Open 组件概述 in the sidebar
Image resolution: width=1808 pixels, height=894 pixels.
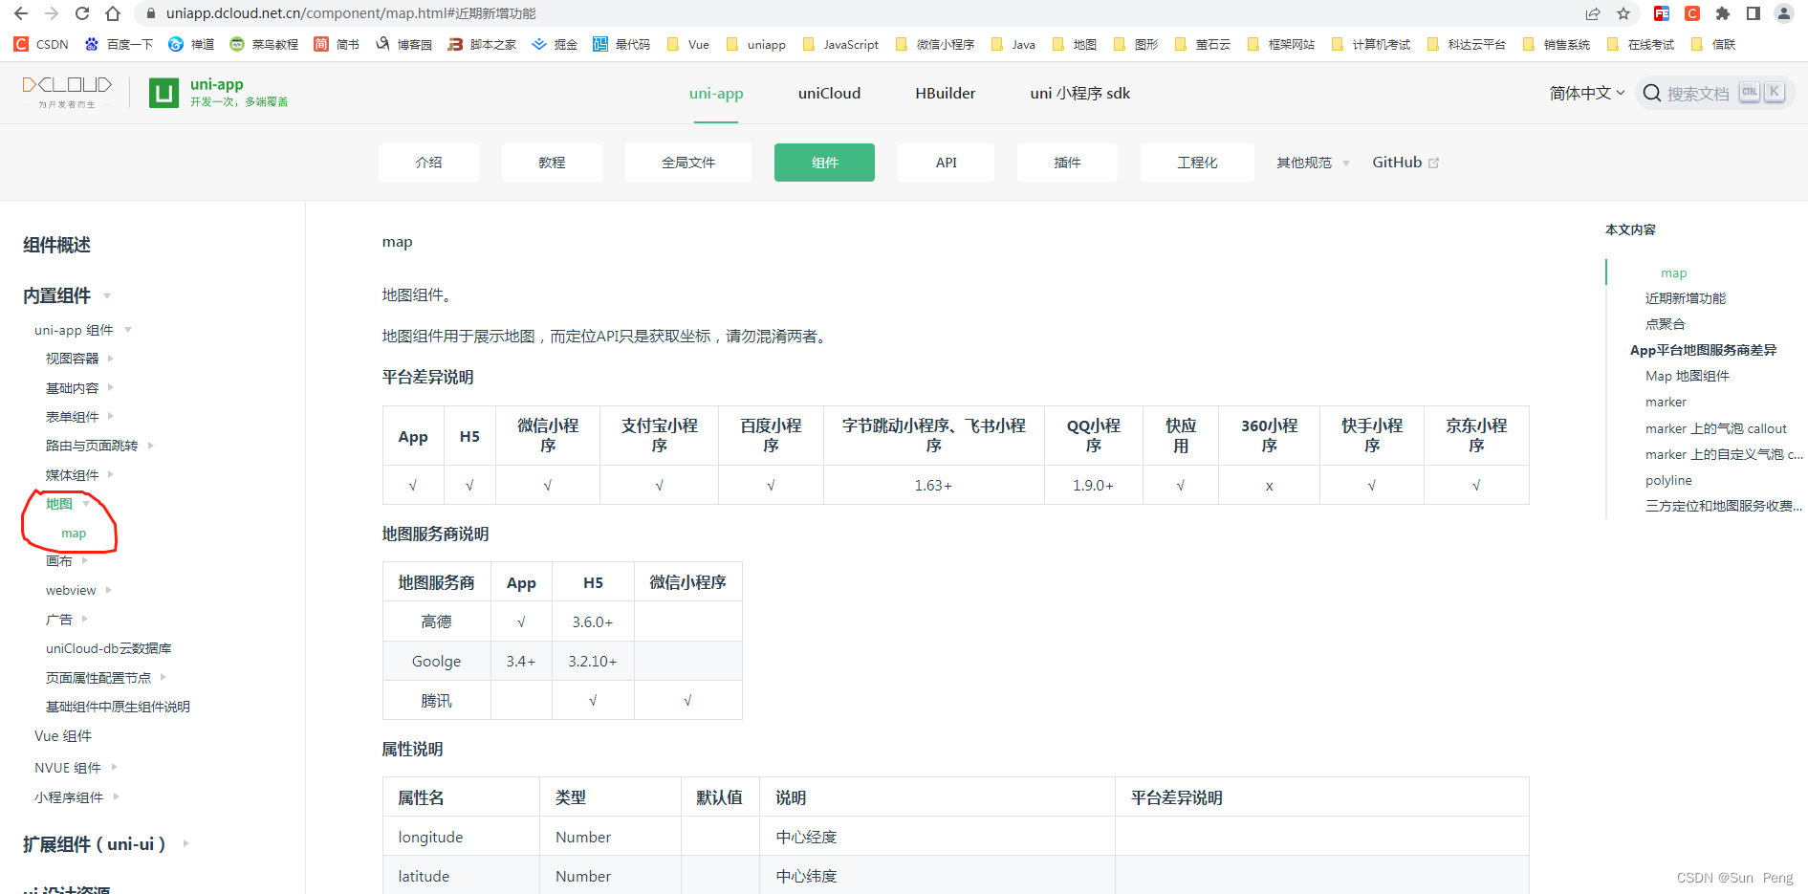click(x=56, y=245)
